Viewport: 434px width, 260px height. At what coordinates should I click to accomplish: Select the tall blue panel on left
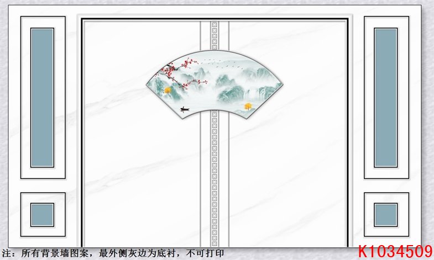pyautogui.click(x=42, y=98)
